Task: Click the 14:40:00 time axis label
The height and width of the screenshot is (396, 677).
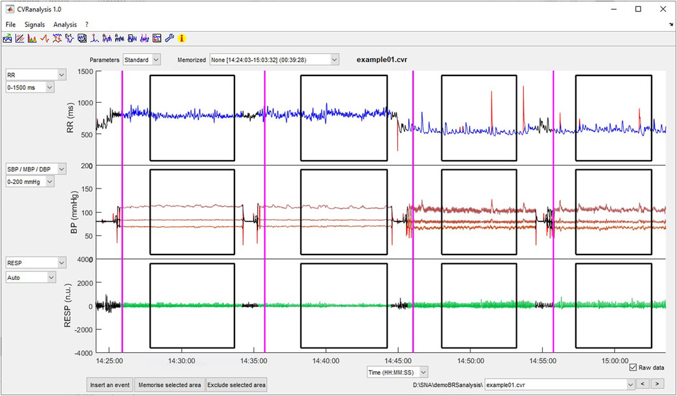Action: click(326, 360)
